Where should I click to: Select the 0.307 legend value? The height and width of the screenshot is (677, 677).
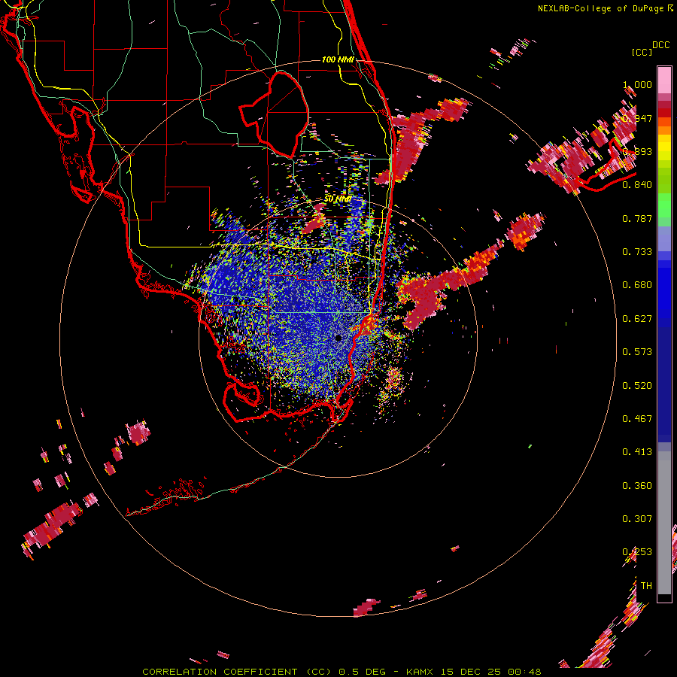tap(637, 519)
